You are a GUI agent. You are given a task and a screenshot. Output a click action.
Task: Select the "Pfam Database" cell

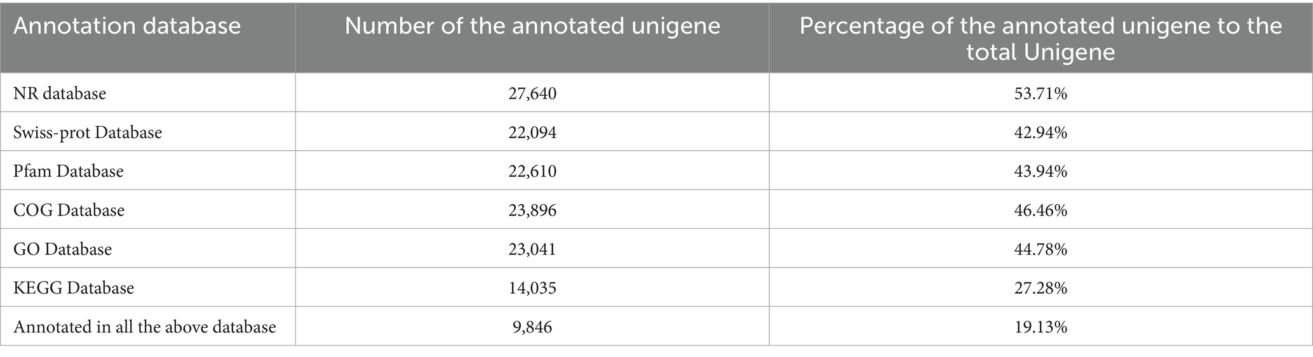coord(69,171)
